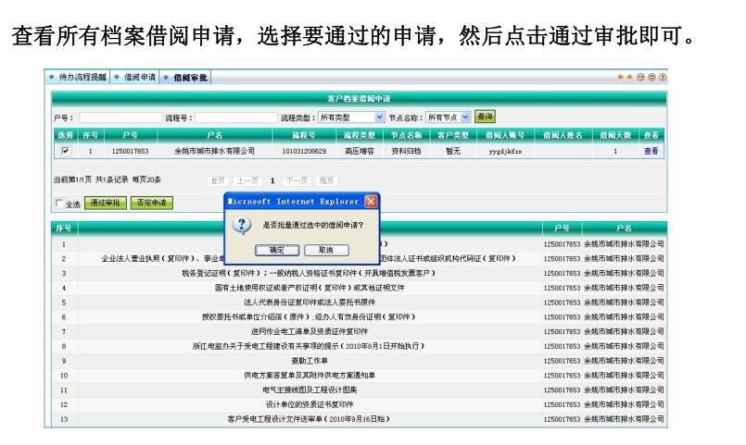Screen dimensions: 746x445
Task: Confirm with the 确定 dialog button
Action: coord(277,250)
